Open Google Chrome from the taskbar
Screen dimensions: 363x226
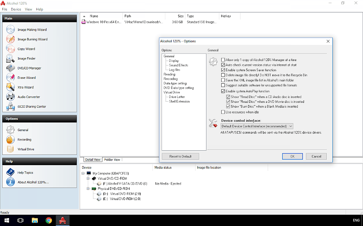point(49,220)
